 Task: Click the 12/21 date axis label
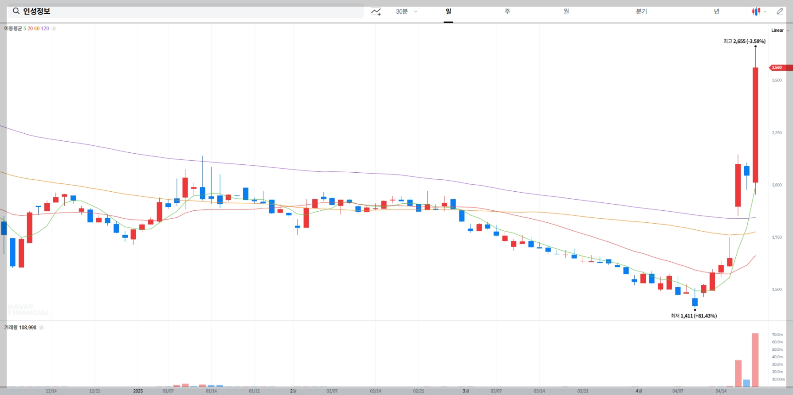(94, 391)
